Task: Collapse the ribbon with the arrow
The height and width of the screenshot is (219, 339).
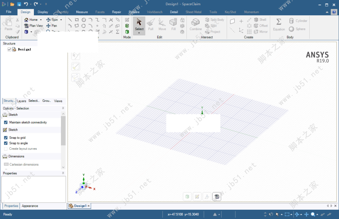Action: [327, 12]
